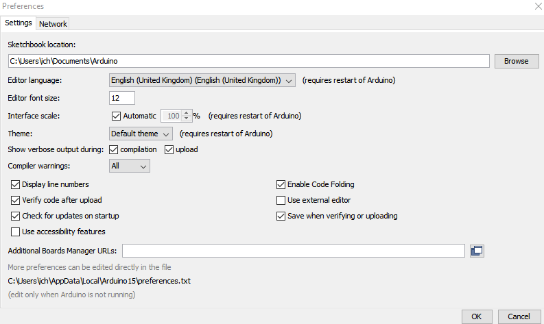Viewport: 544px width, 324px height.
Task: Toggle the Automatic interface scale checkbox
Action: click(116, 116)
